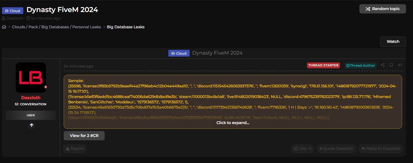
Task: Click the blue Cloud badge beside the page title
Action: click(13, 11)
